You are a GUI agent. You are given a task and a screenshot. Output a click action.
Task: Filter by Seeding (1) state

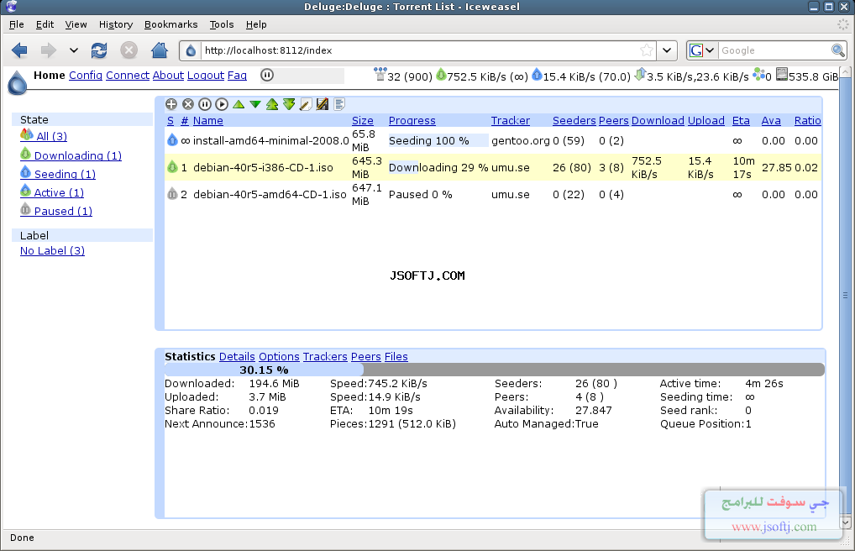coord(65,174)
